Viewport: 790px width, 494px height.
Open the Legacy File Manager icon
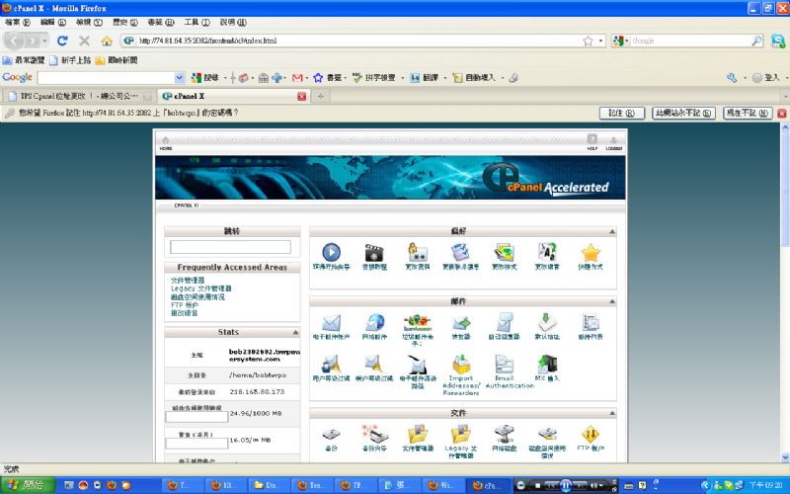[x=460, y=434]
